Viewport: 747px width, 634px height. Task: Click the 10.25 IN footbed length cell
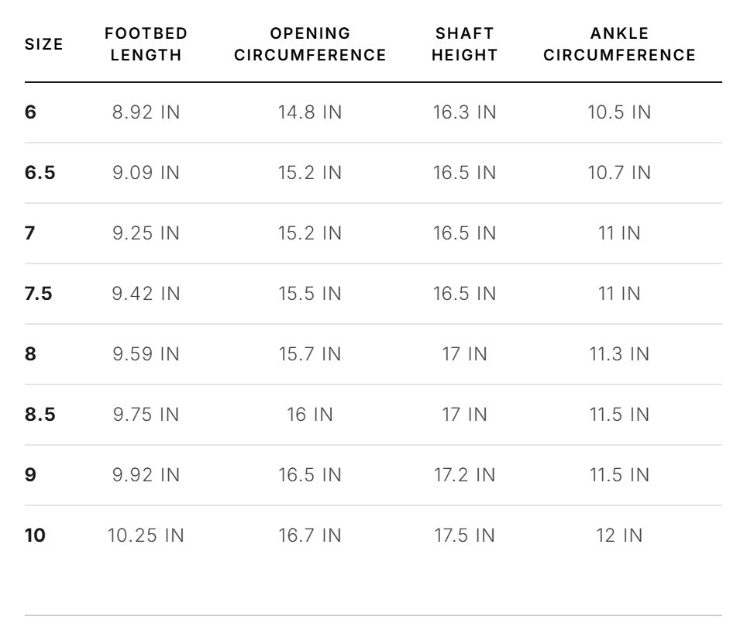[146, 536]
